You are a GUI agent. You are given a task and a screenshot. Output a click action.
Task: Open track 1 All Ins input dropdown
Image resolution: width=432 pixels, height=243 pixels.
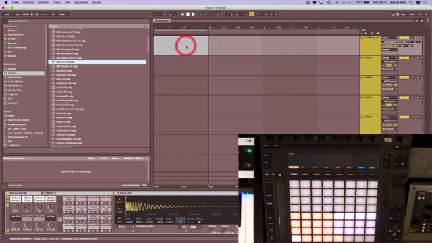pos(389,38)
